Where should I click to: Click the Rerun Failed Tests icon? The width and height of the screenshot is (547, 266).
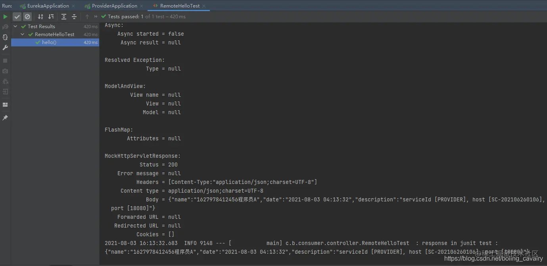(x=5, y=27)
